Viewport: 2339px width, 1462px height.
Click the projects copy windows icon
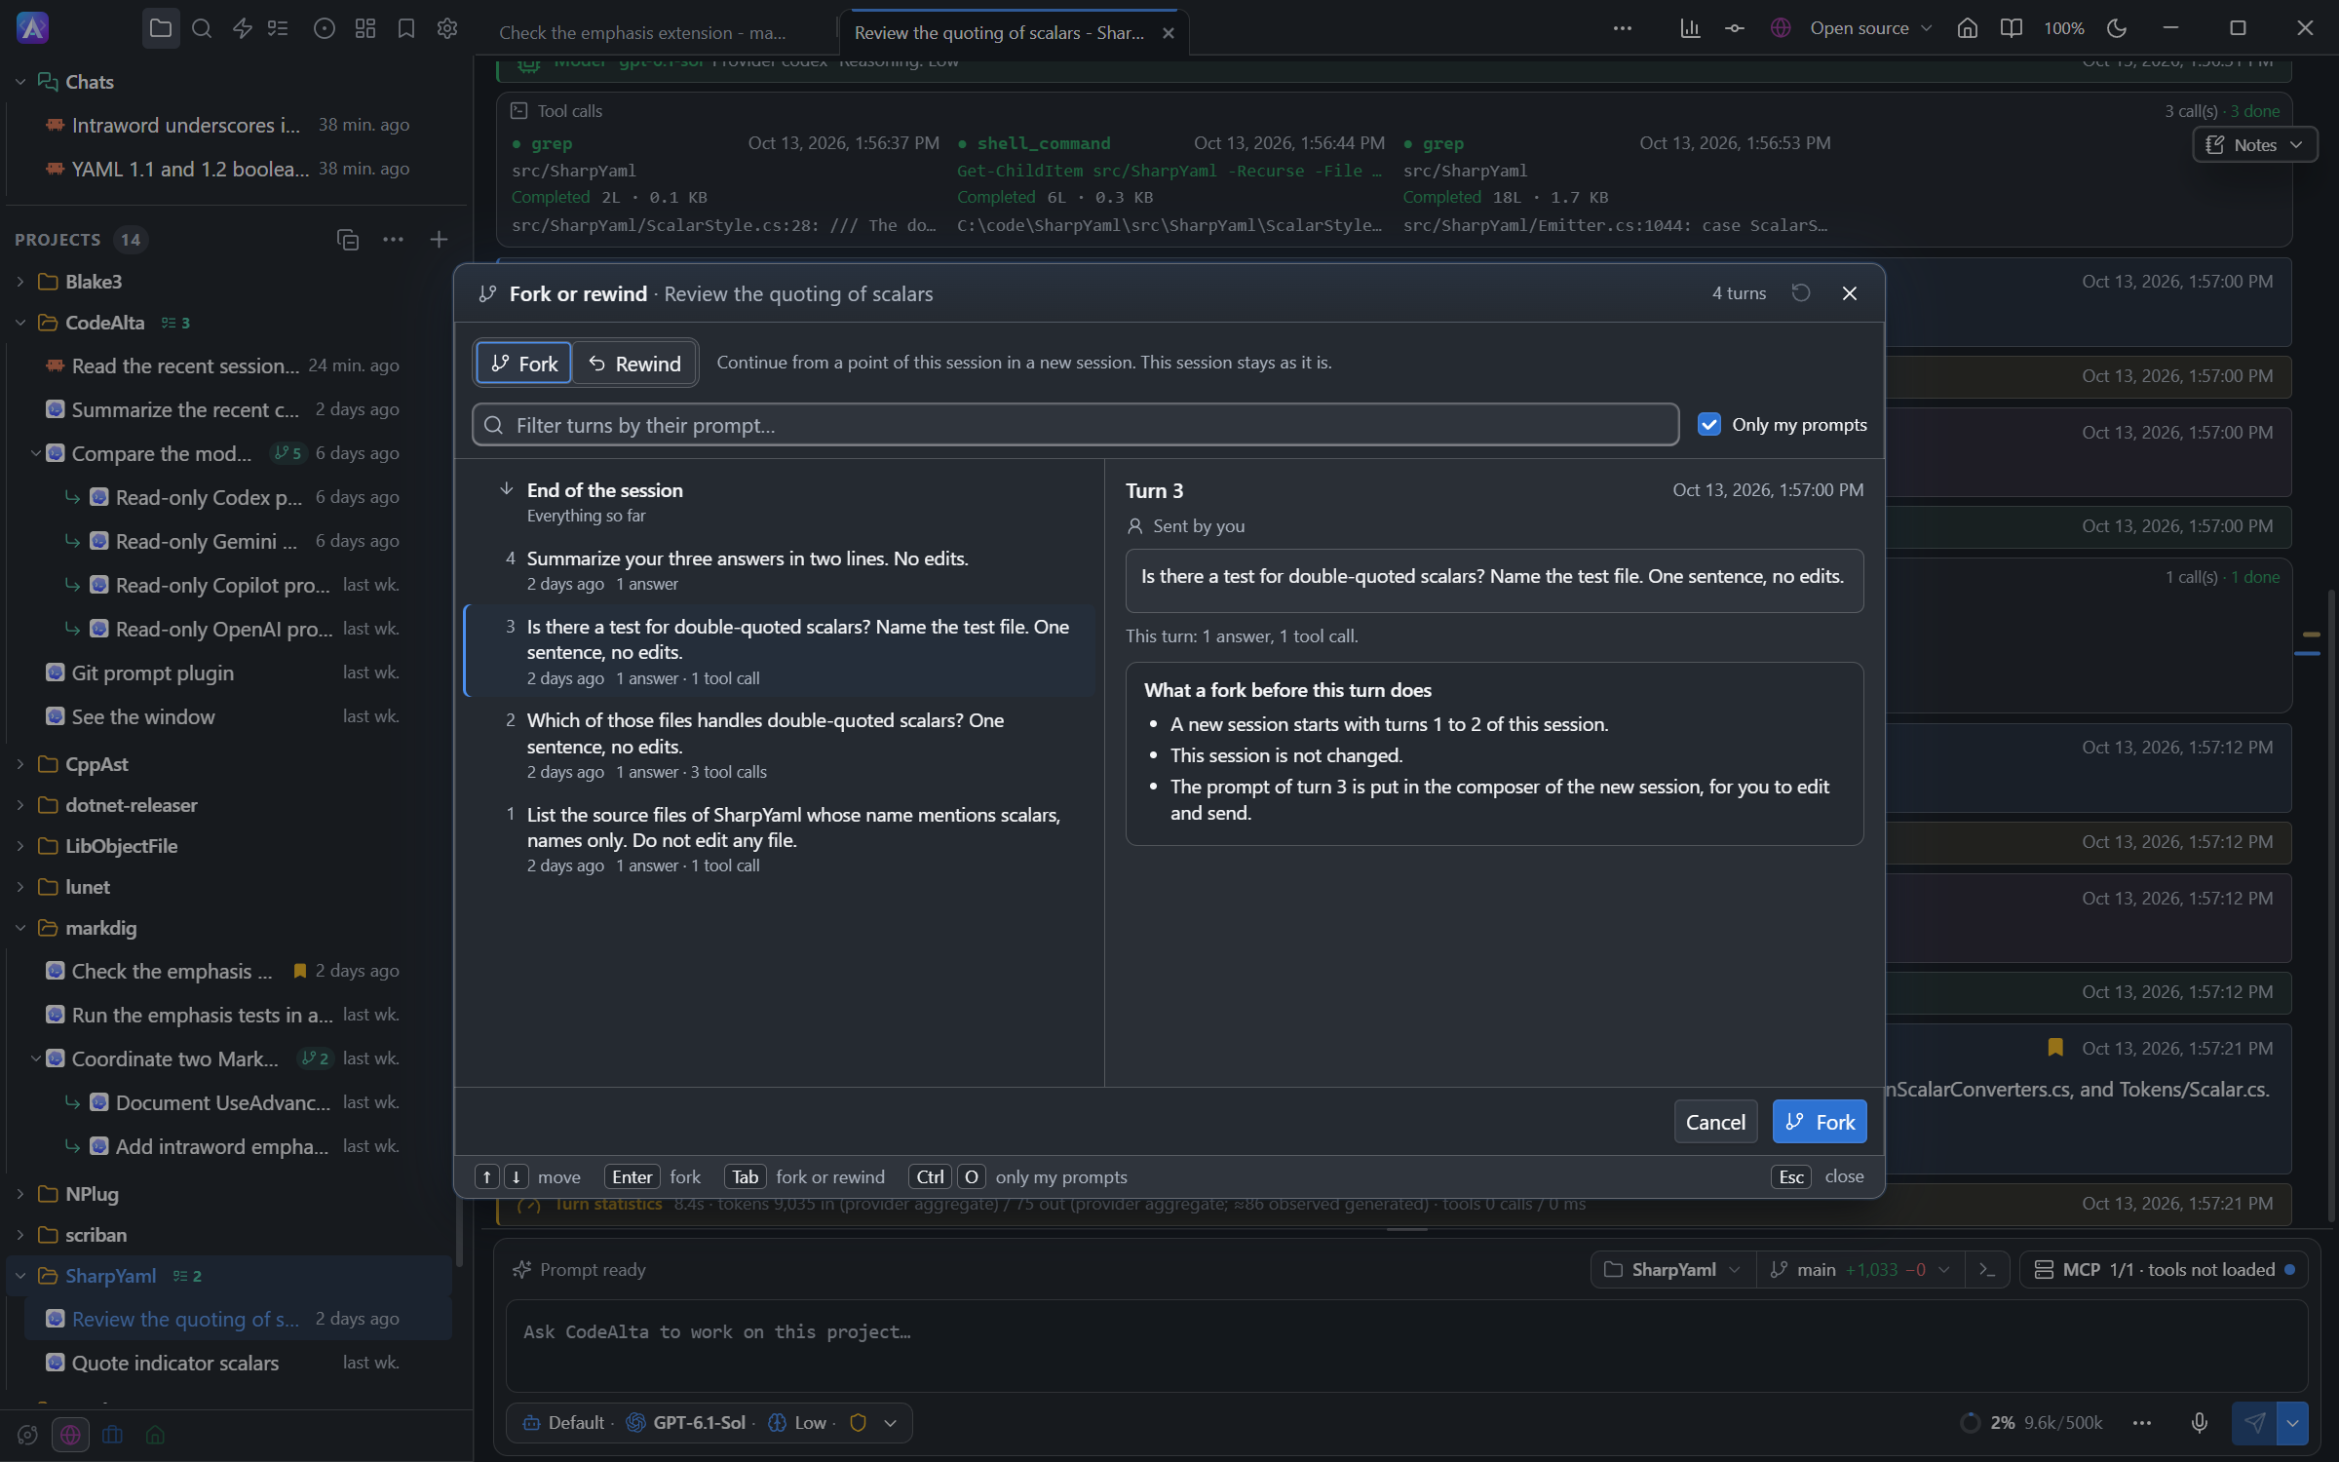pyautogui.click(x=348, y=240)
